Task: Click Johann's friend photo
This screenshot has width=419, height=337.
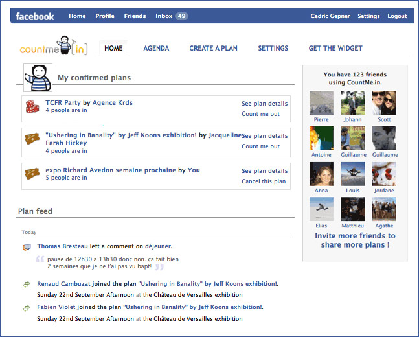Action: 353,103
